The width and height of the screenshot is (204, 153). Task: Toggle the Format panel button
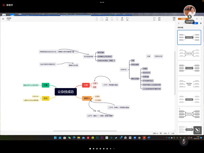(x=174, y=19)
